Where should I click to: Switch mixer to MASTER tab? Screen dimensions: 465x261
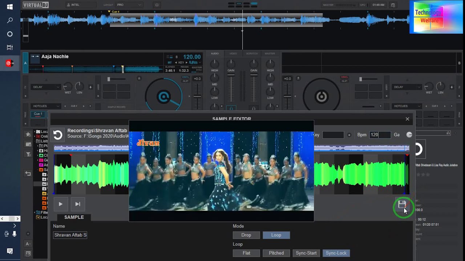coord(270,54)
